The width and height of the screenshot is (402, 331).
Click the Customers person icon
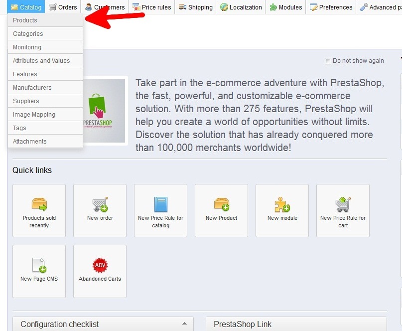point(89,7)
